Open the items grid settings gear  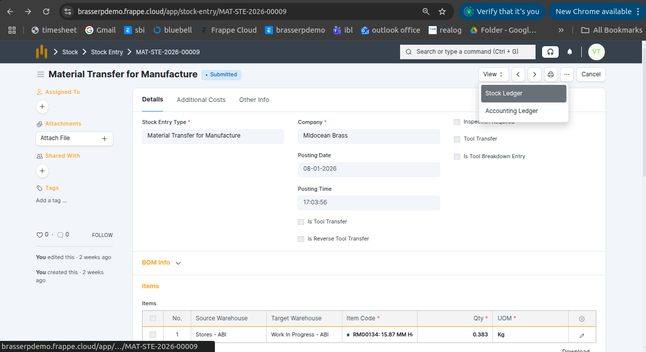(582, 319)
